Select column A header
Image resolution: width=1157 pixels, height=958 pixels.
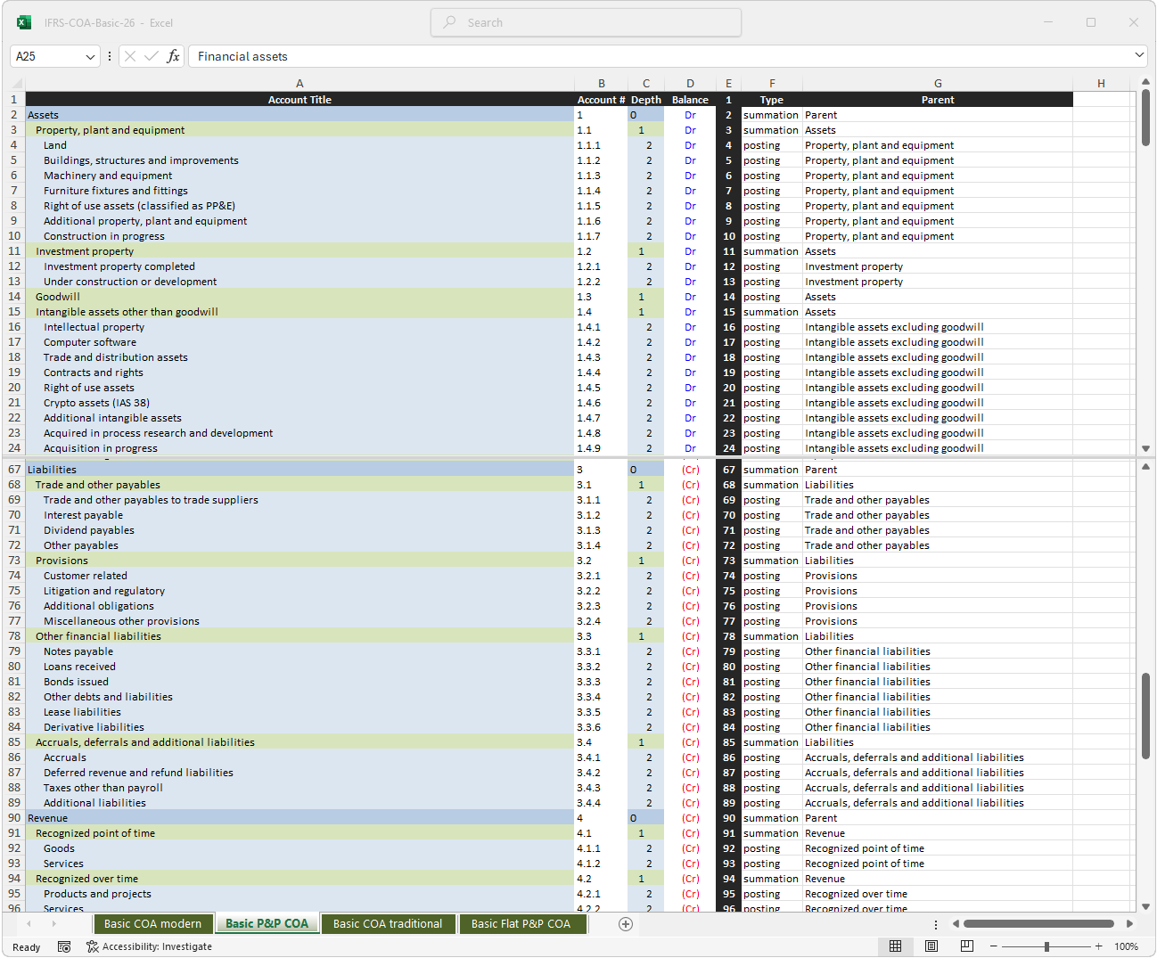click(x=300, y=84)
